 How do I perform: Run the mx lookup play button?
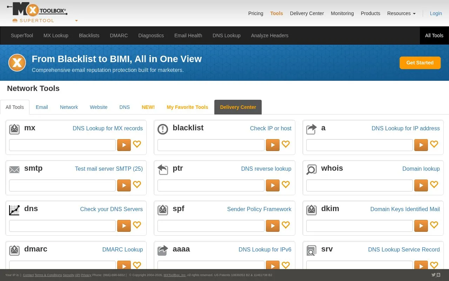pos(124,145)
